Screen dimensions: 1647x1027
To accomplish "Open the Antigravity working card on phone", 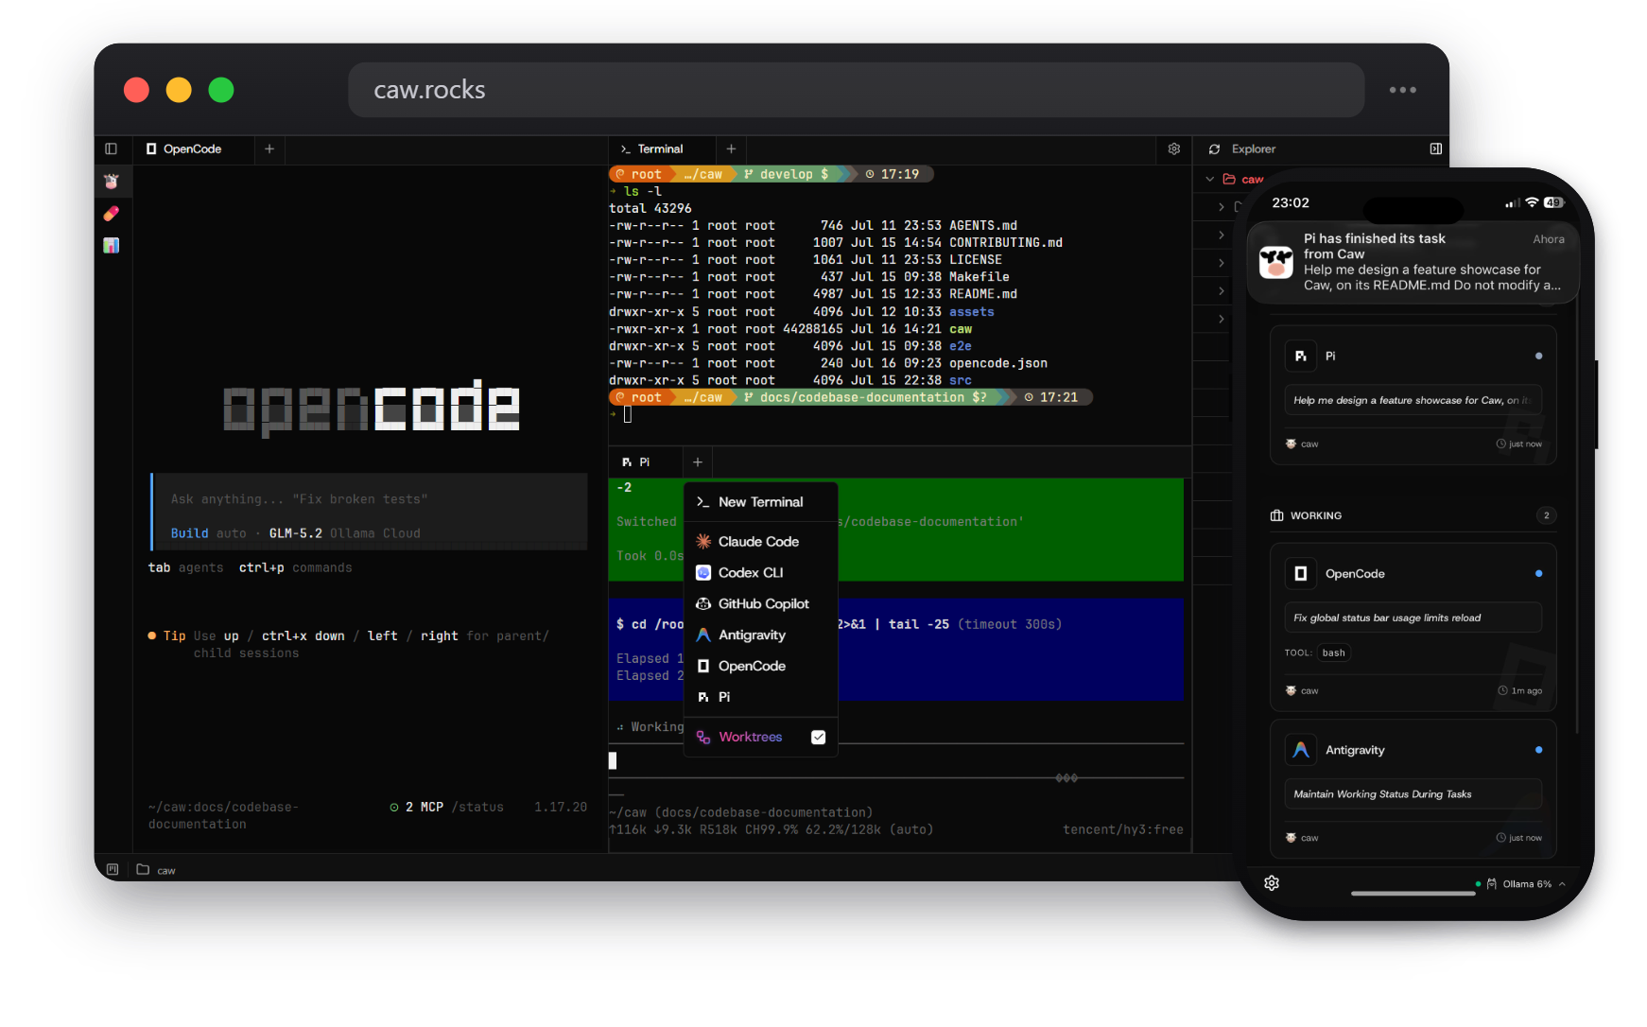I will tap(1413, 789).
